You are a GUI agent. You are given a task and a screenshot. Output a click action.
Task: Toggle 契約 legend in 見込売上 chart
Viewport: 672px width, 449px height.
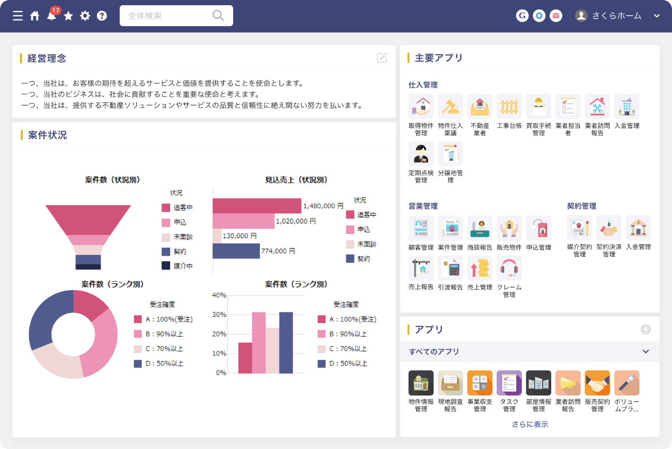(x=358, y=259)
